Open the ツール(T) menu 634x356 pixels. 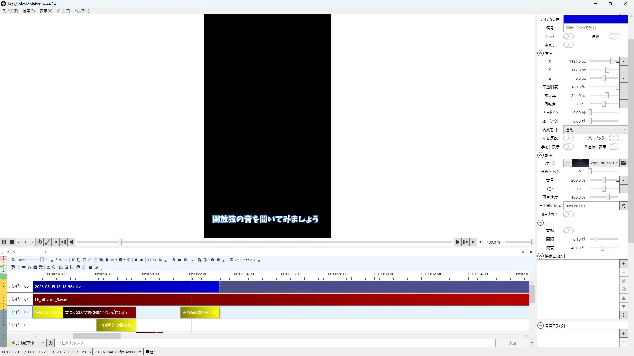pyautogui.click(x=63, y=11)
